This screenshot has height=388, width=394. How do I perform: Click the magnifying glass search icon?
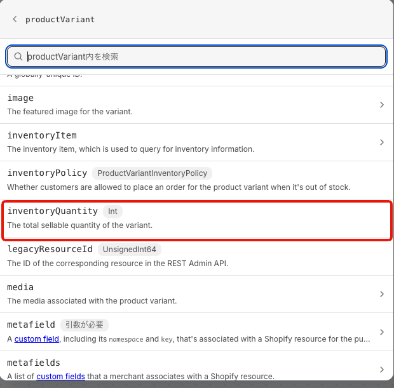coord(18,57)
